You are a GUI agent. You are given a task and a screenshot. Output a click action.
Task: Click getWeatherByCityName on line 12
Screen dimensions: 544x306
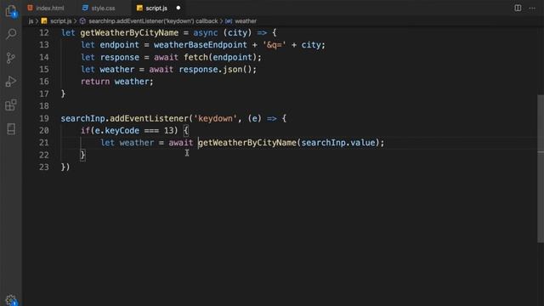[129, 33]
